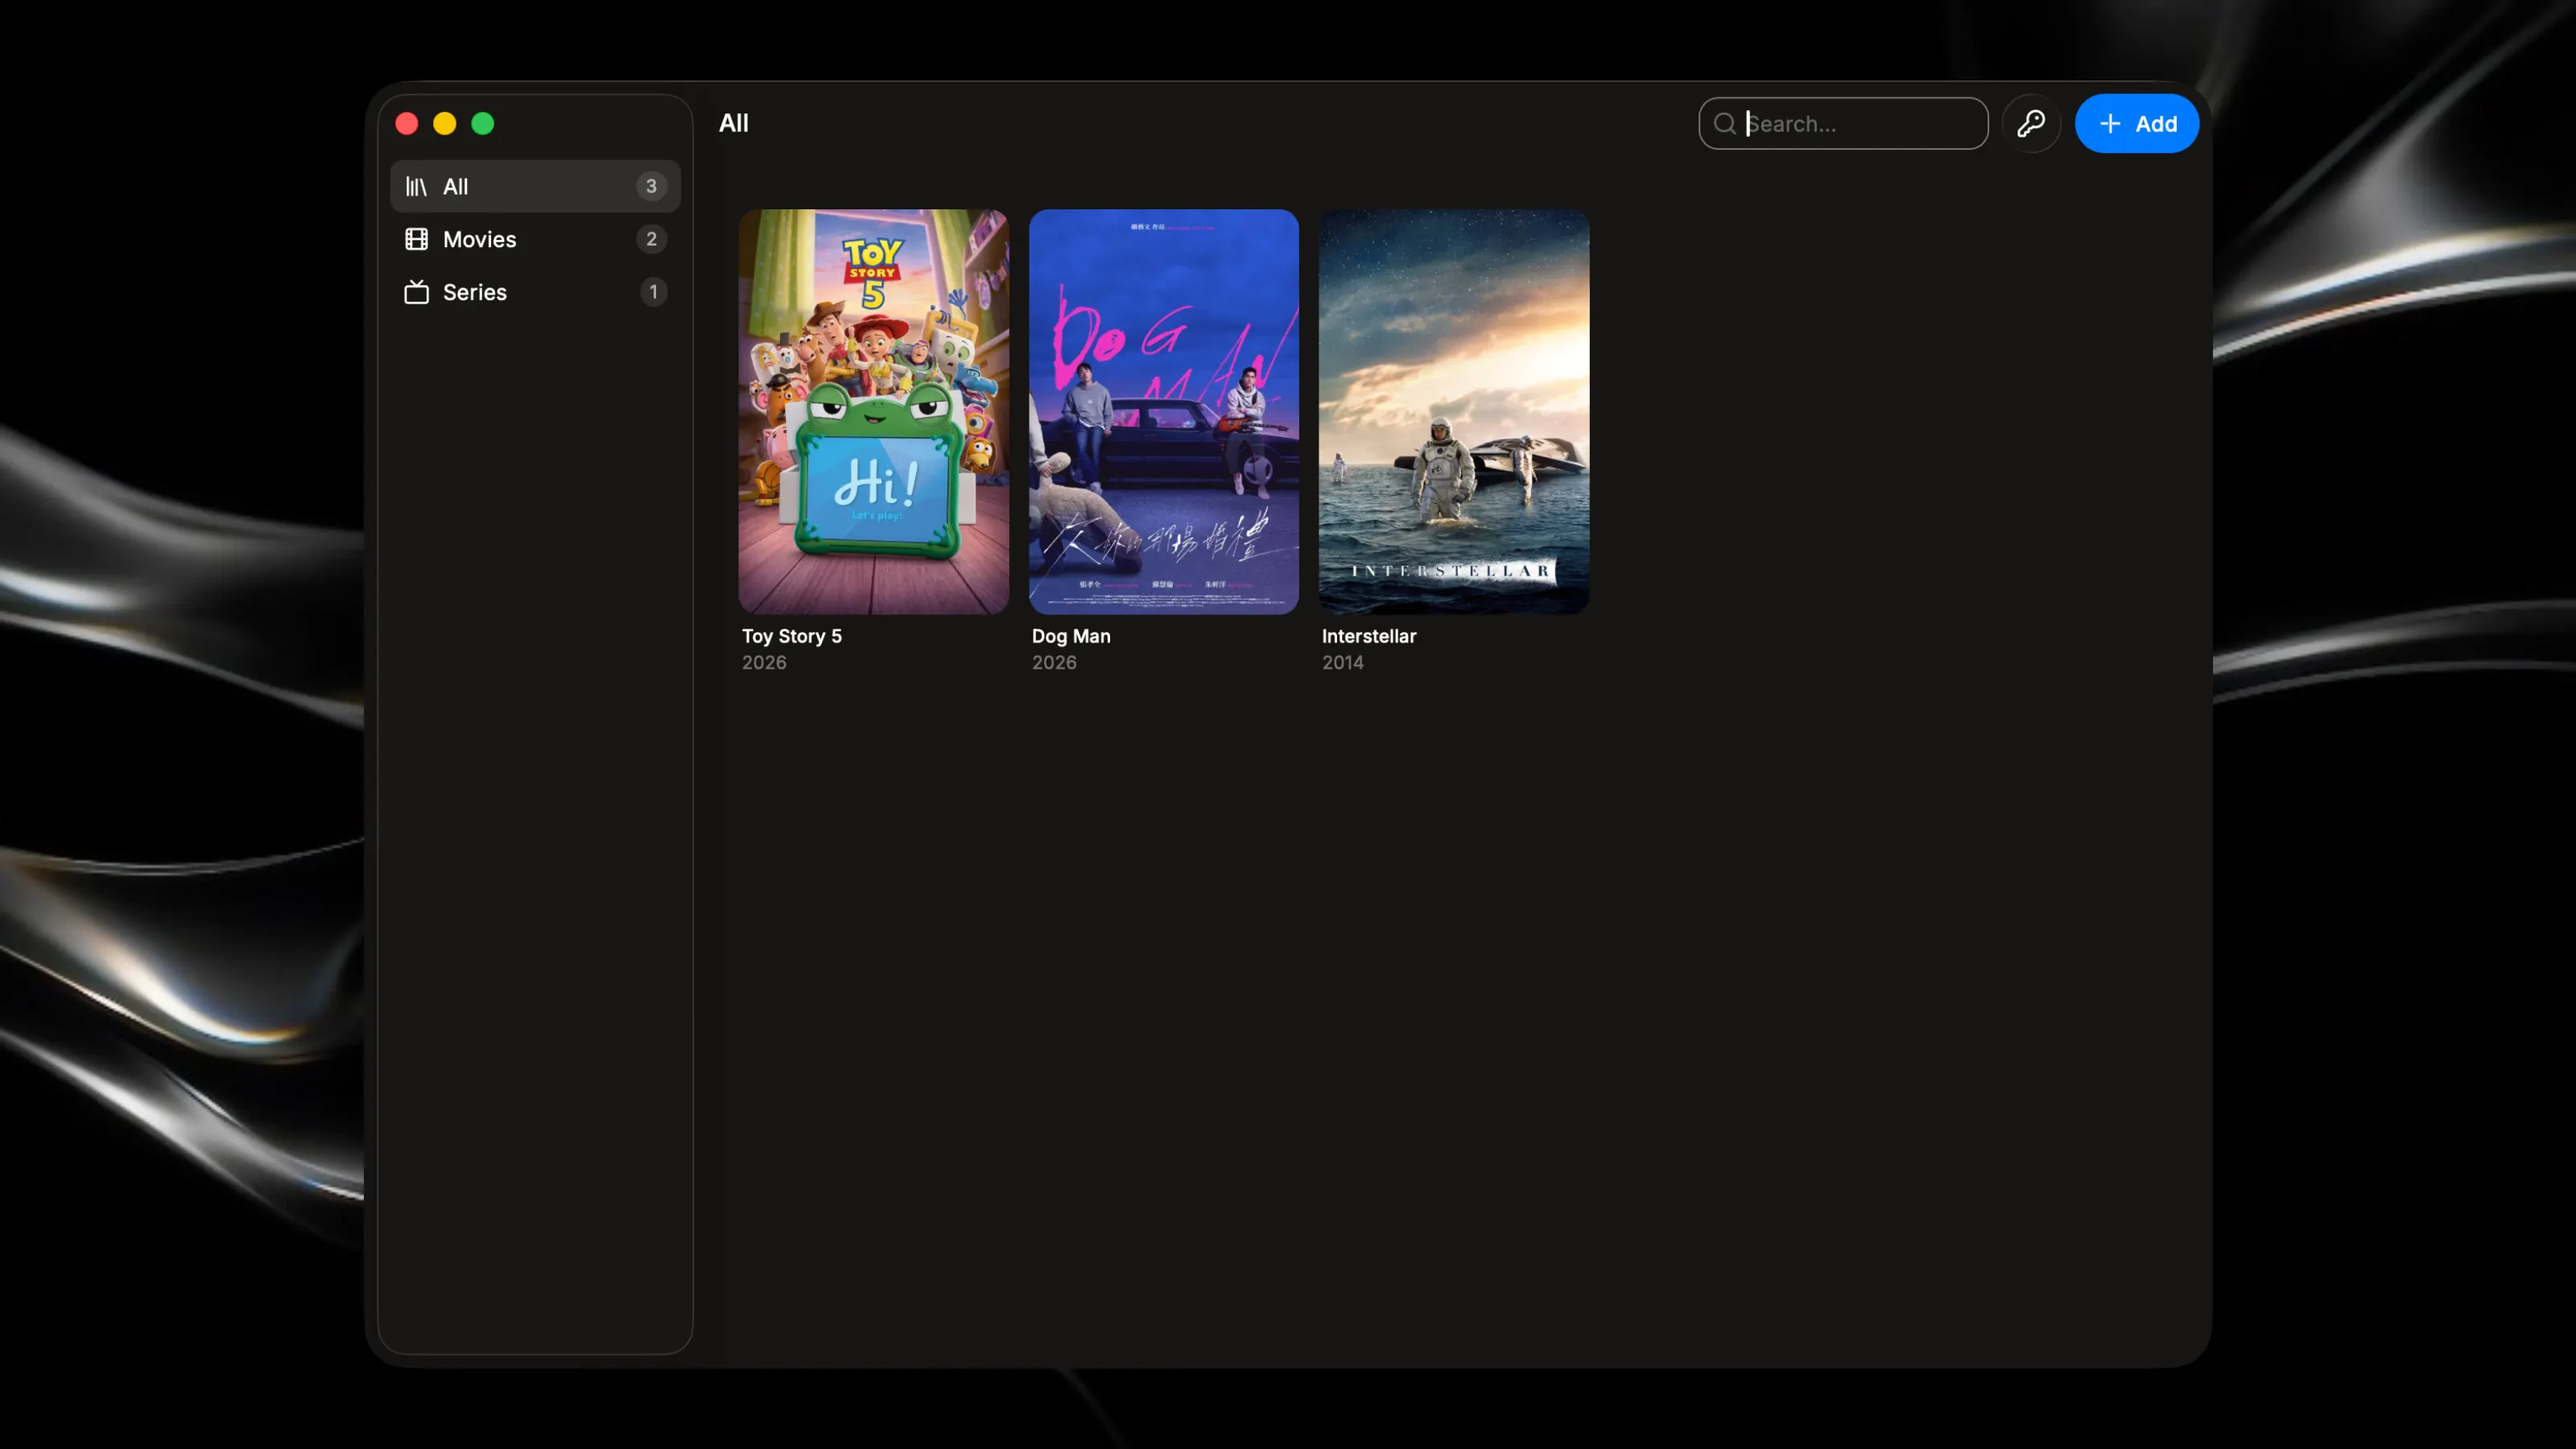Screen dimensions: 2576x1449
Task: Click year 2014 under Interstellar
Action: (1342, 662)
